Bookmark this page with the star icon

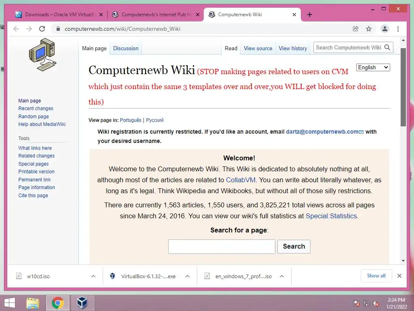click(369, 29)
